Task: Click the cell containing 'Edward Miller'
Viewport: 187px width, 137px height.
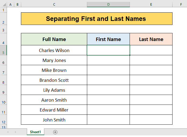Action: [x=54, y=110]
